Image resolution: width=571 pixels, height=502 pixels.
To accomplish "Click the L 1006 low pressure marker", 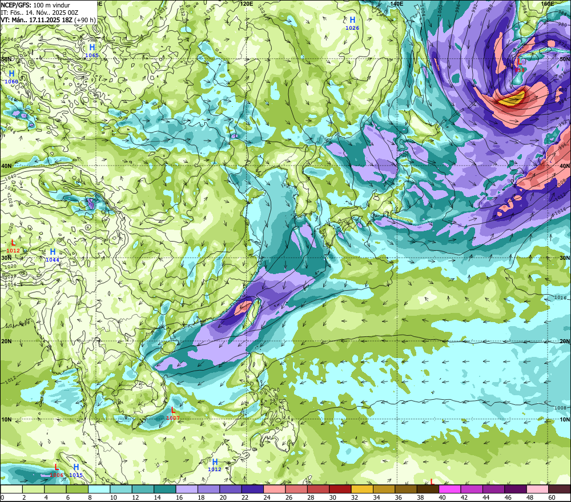I will (x=57, y=471).
